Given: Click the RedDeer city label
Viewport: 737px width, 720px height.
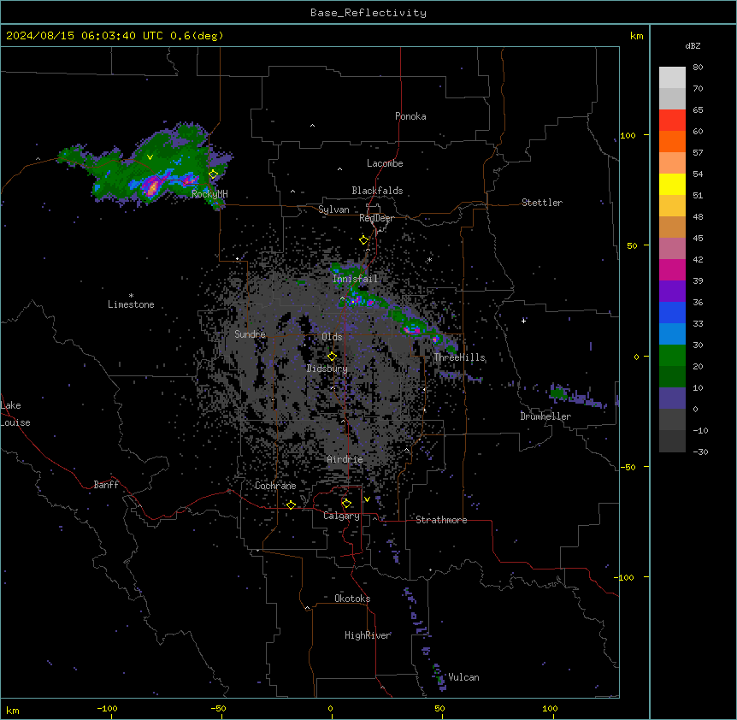Looking at the screenshot, I should [x=376, y=218].
